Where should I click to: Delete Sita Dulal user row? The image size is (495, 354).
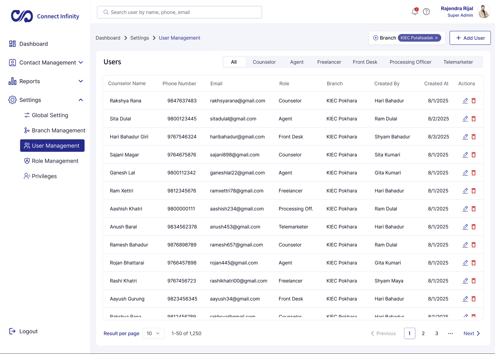pyautogui.click(x=473, y=119)
